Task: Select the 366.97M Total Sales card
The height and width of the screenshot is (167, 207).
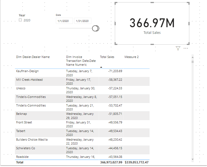Action: pyautogui.click(x=152, y=24)
